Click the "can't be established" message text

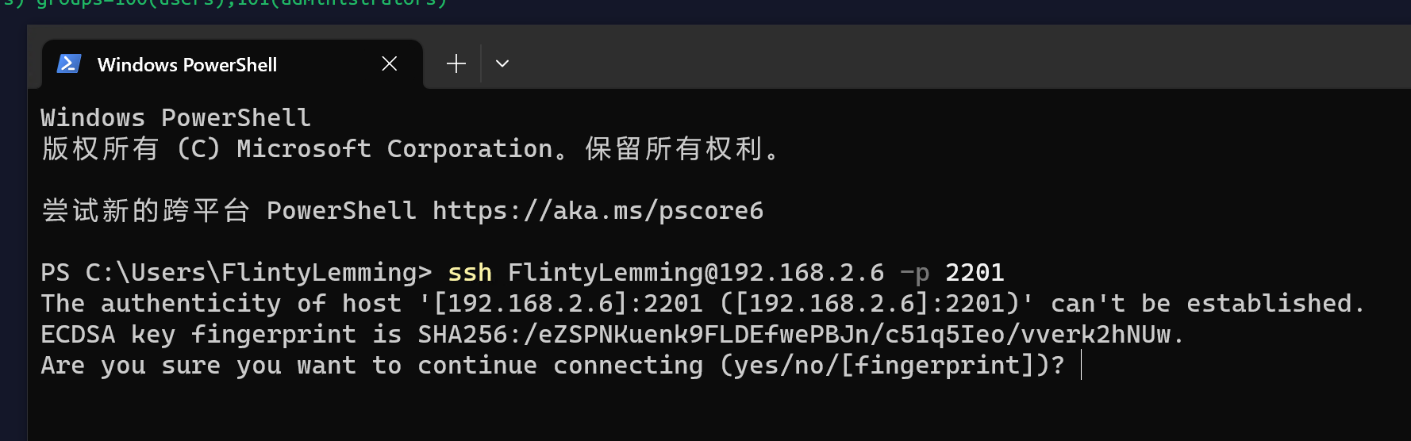(x=1206, y=304)
